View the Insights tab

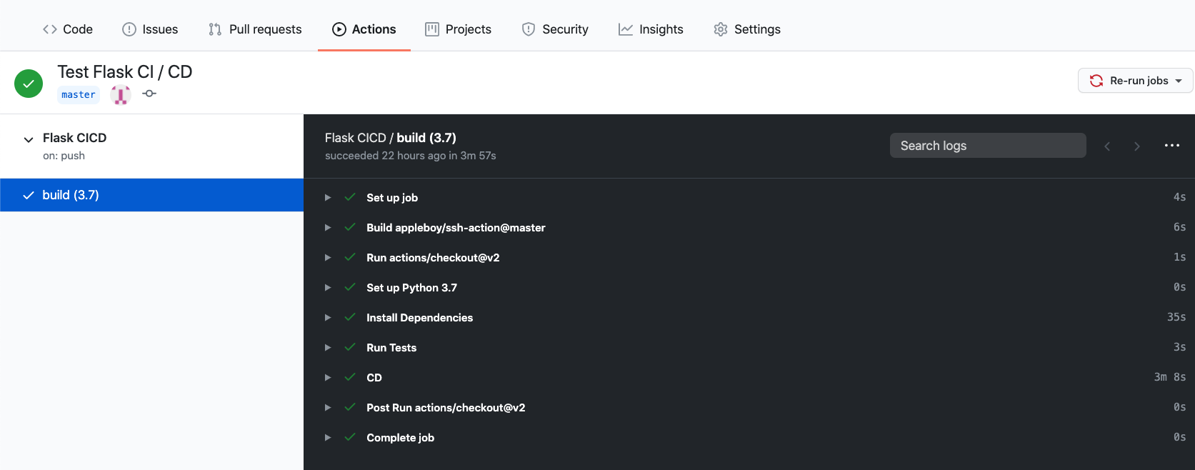point(651,29)
